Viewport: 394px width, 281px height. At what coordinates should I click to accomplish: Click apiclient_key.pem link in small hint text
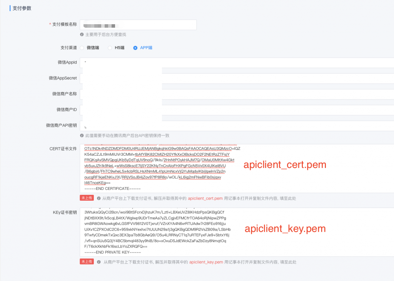206,262
